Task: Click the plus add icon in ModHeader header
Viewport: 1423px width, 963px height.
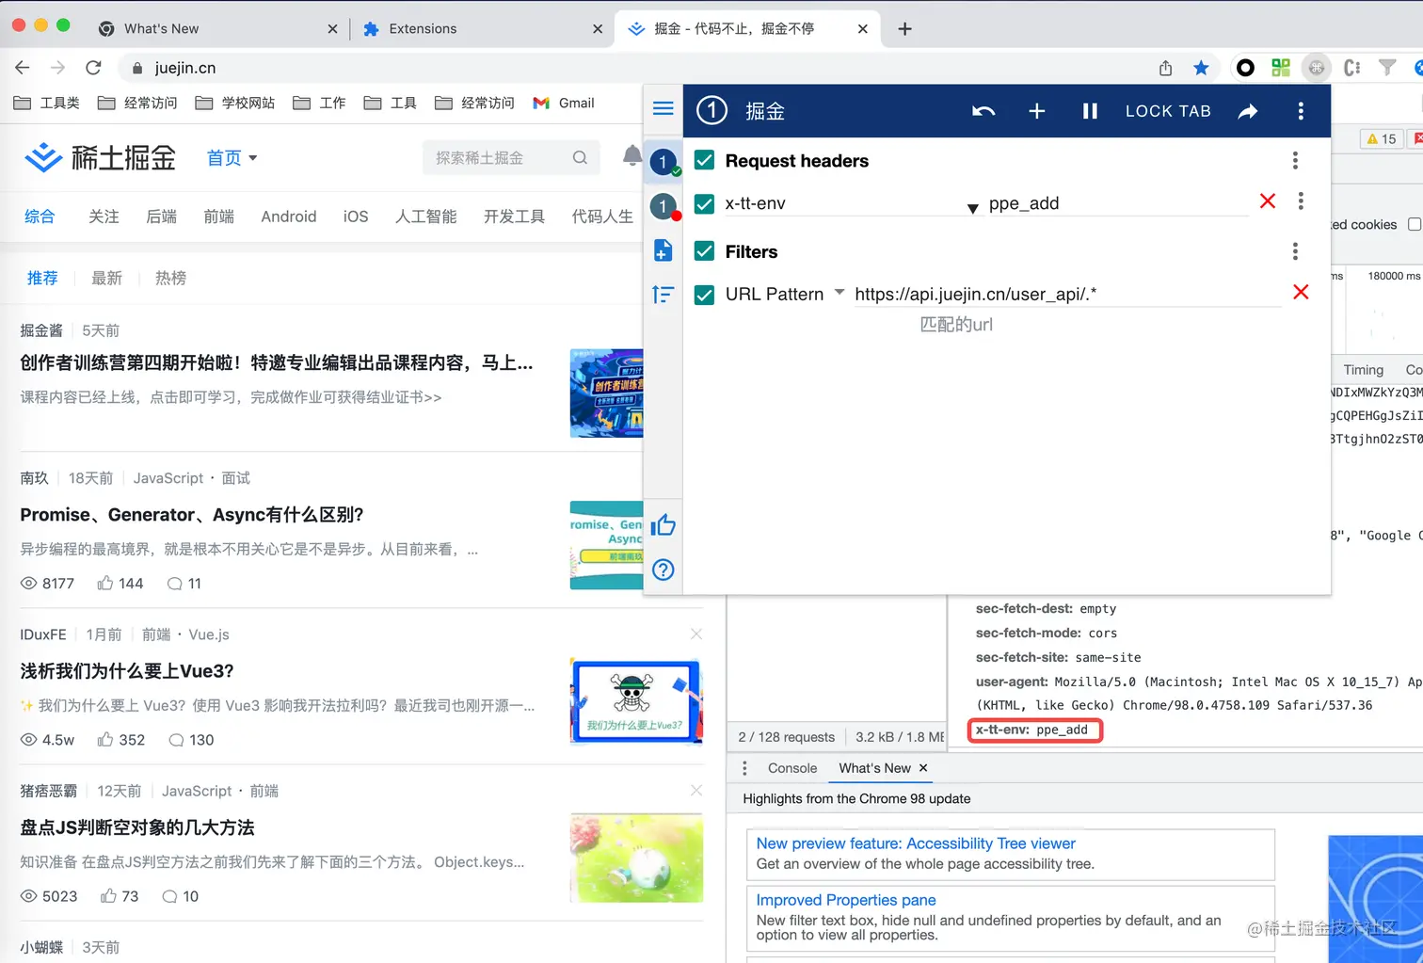Action: [x=1037, y=111]
